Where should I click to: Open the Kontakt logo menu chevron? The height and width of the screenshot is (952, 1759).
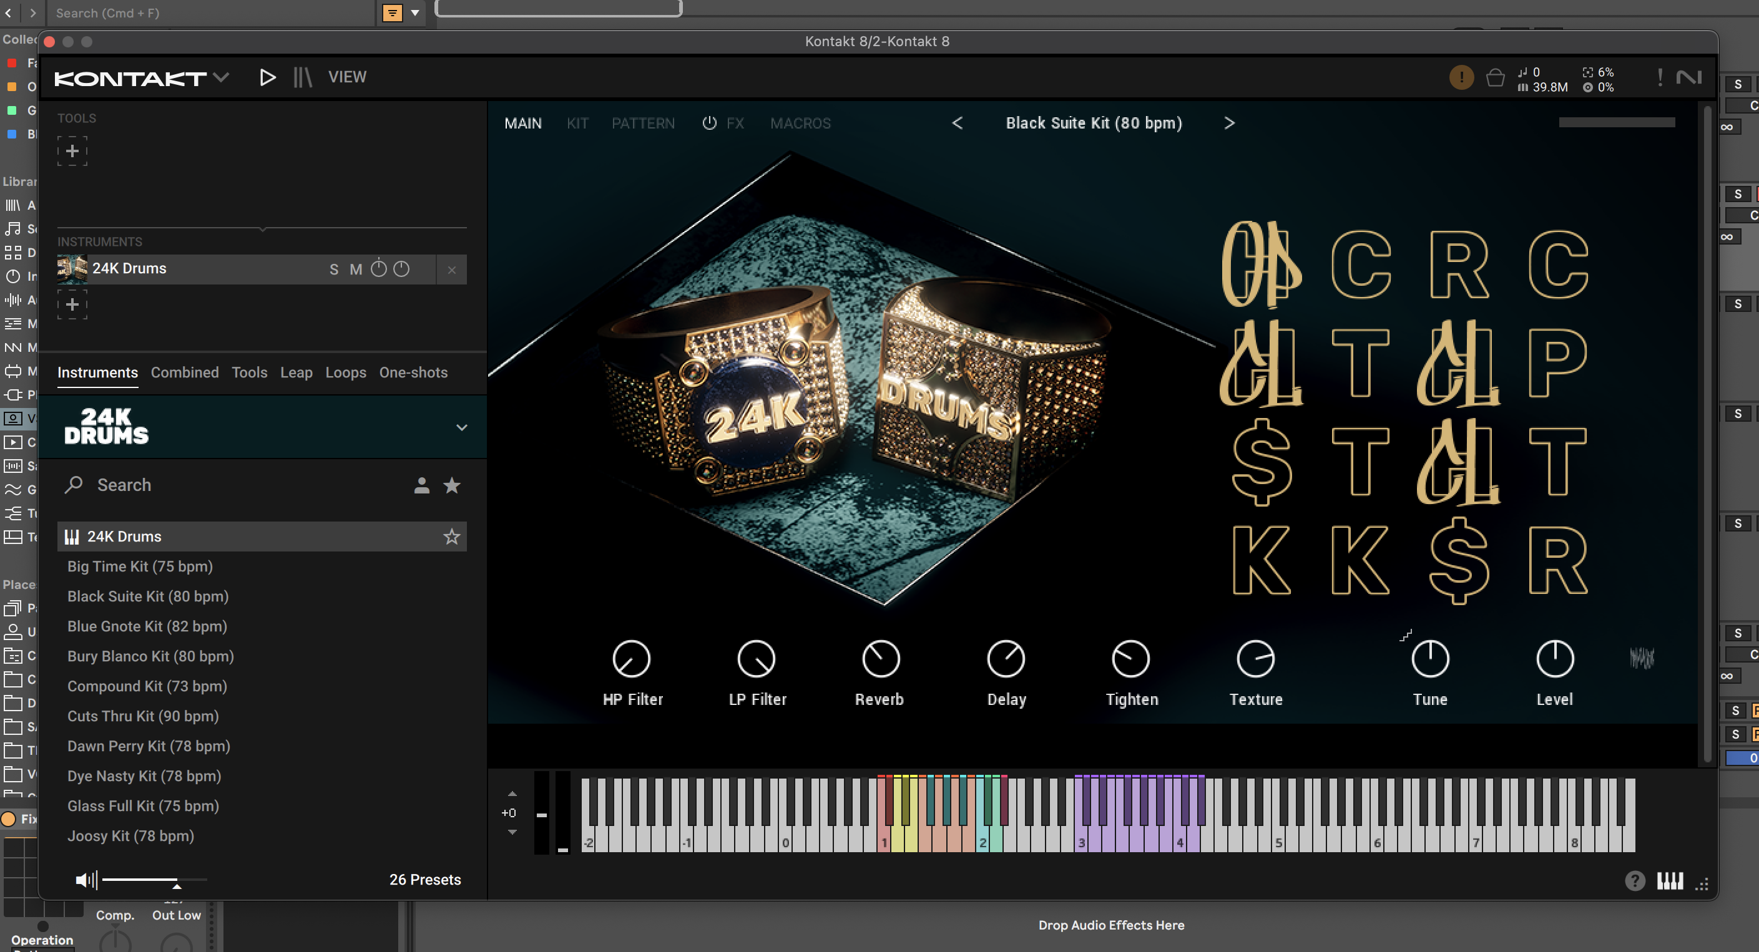(x=220, y=77)
